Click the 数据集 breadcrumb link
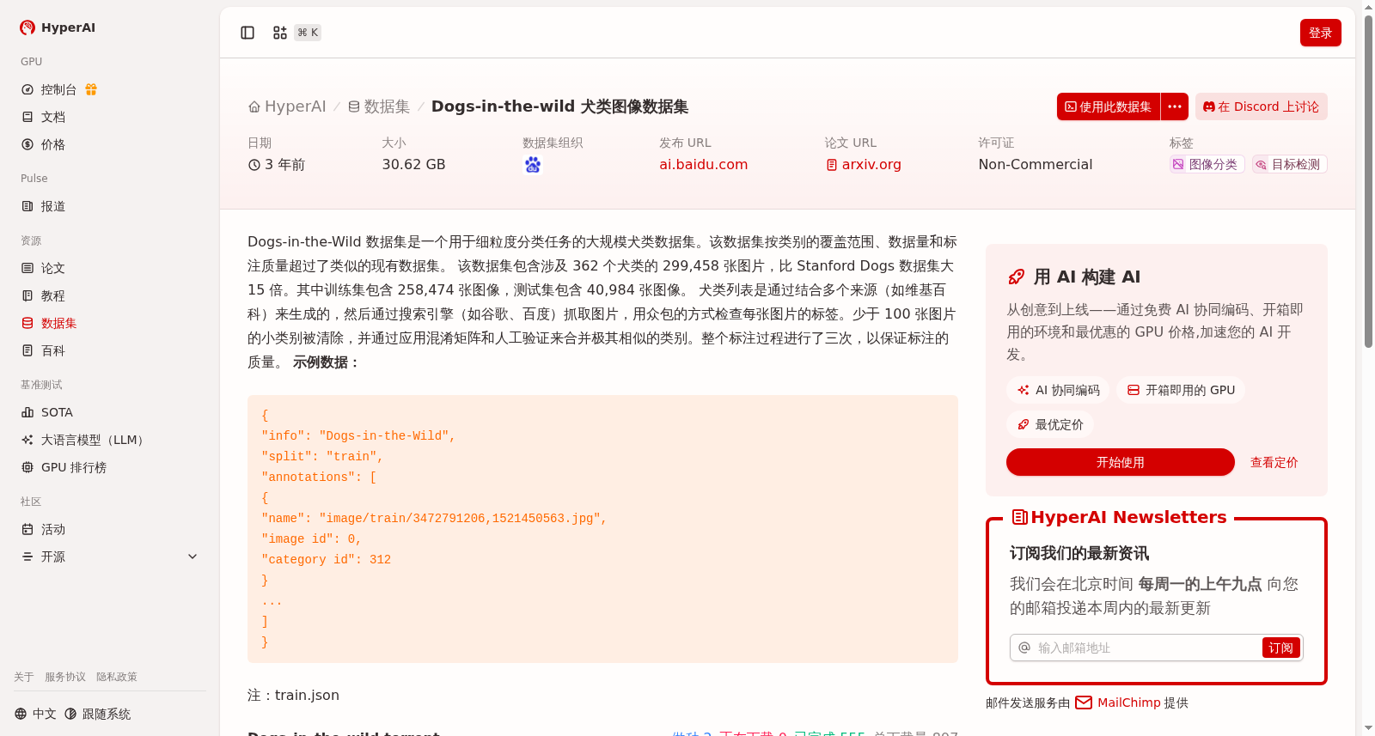The height and width of the screenshot is (736, 1375). tap(378, 106)
